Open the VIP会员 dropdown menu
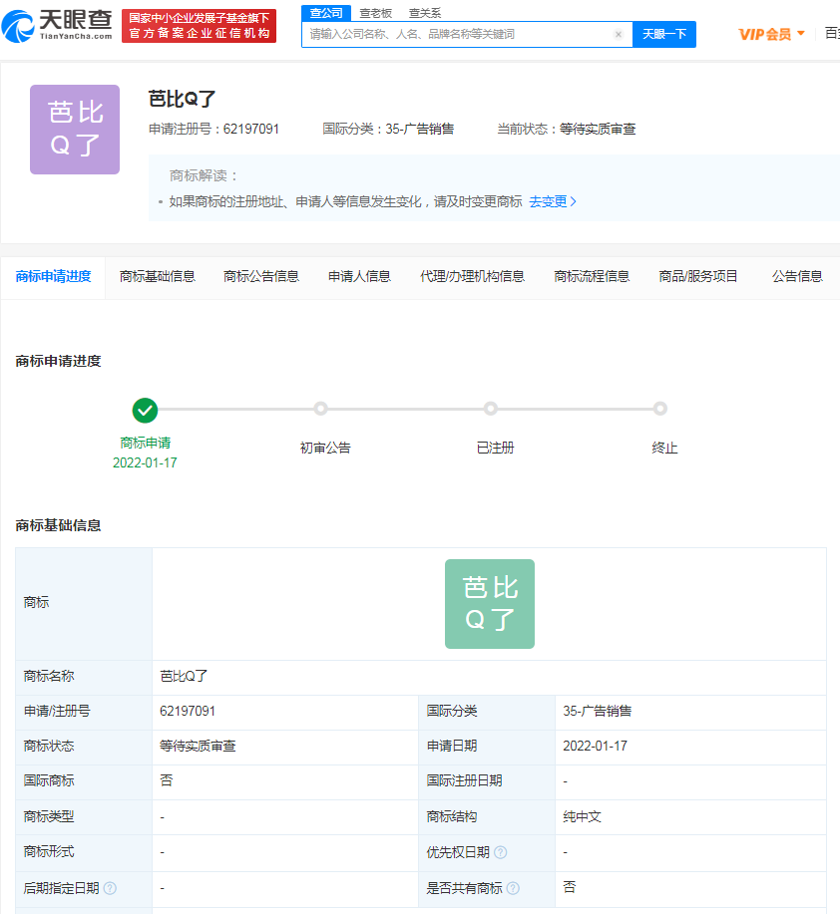This screenshot has height=914, width=840. 771,34
